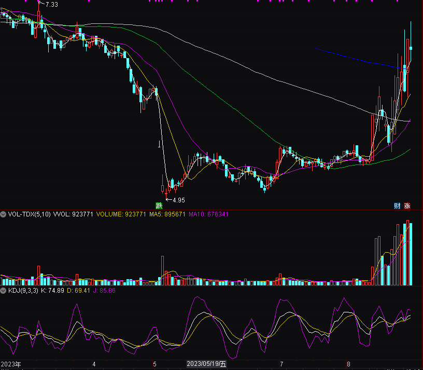Expand the KDJ indicator dropdown arrow

pos(4,291)
